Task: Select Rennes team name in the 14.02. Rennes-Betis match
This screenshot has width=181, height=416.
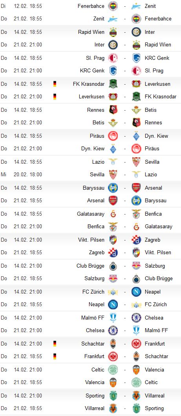Action: pos(96,110)
